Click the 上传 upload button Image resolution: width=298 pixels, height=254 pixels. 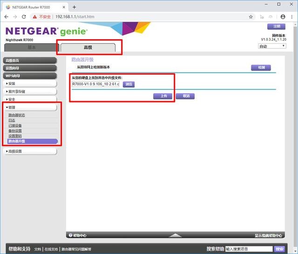click(163, 96)
